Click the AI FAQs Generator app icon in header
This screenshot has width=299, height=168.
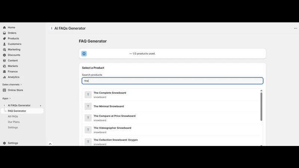tap(52, 28)
